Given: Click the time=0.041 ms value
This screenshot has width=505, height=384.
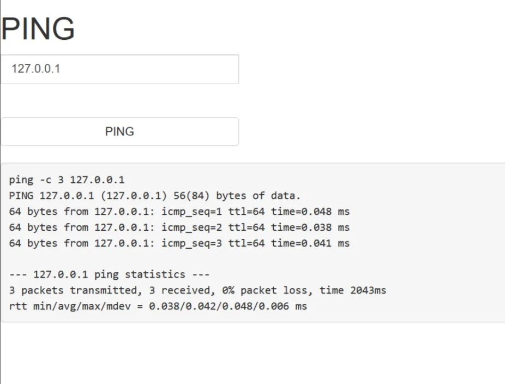Looking at the screenshot, I should point(310,243).
